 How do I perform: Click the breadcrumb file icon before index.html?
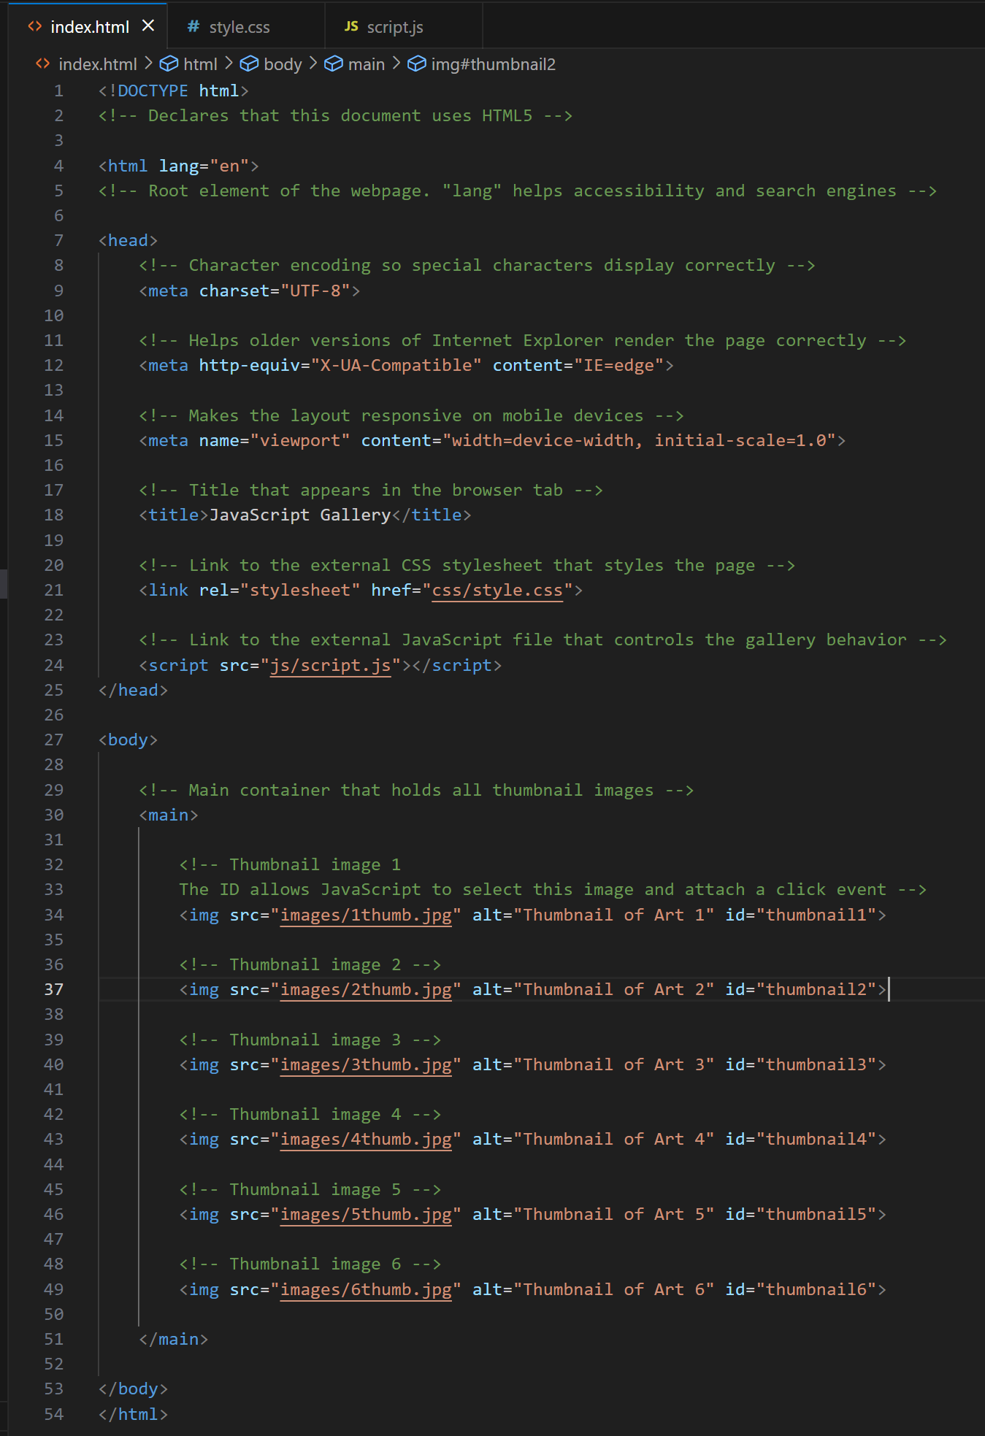tap(43, 64)
